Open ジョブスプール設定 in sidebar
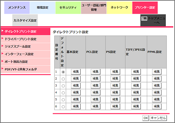The height and width of the screenshot is (123, 175). [x=25, y=47]
